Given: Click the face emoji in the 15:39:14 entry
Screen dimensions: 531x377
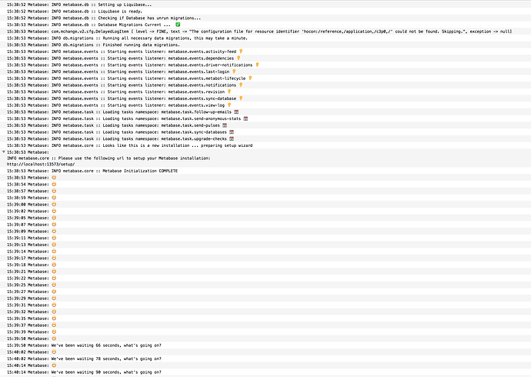Looking at the screenshot, I should tap(54, 251).
